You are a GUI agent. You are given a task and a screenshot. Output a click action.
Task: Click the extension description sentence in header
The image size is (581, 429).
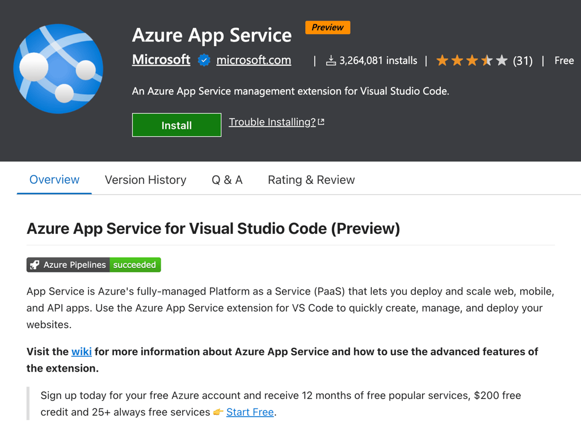point(290,91)
